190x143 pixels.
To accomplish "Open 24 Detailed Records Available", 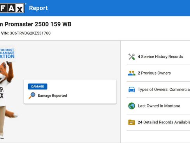I will 158,122.
